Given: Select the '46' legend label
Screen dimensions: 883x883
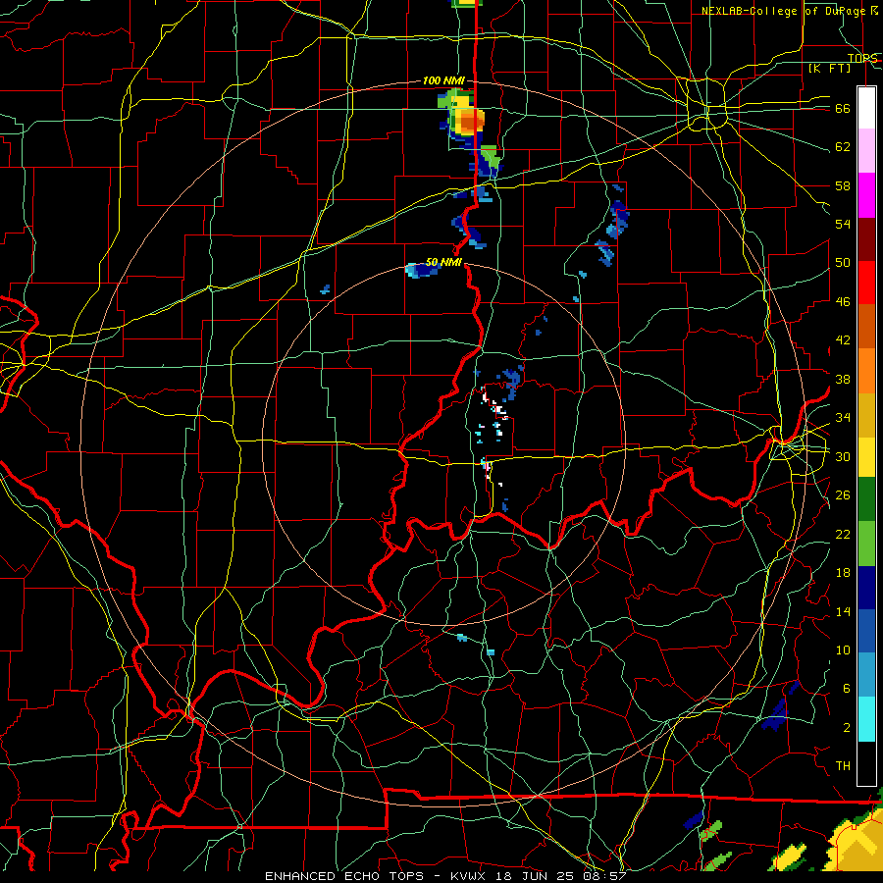Looking at the screenshot, I should (x=843, y=302).
